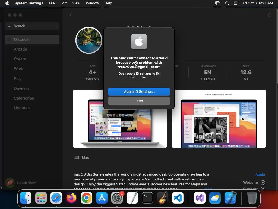Image resolution: width=278 pixels, height=209 pixels.
Task: Launch Safari from the dock
Action: click(56, 198)
